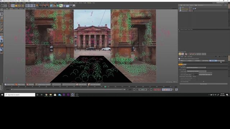Click Go to End playback button

pos(151,90)
